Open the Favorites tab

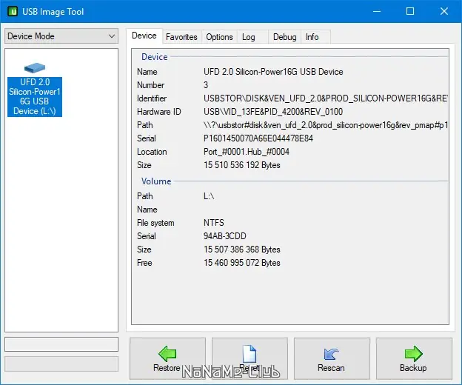[181, 37]
